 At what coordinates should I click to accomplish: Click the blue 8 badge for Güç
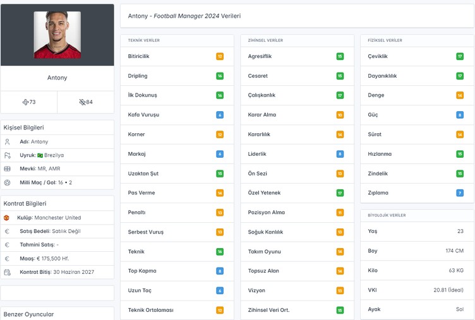460,115
